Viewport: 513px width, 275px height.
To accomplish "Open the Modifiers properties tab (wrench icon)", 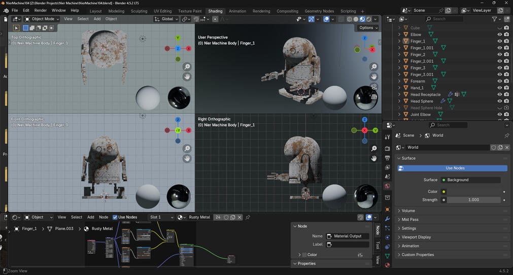I will pyautogui.click(x=388, y=219).
